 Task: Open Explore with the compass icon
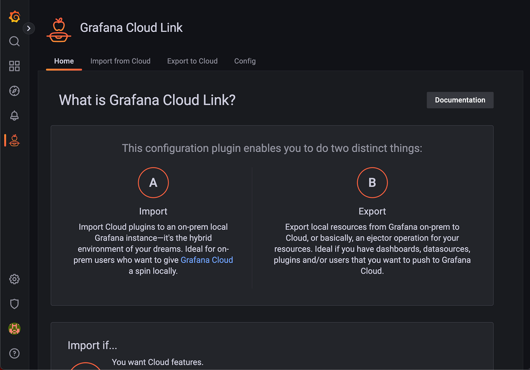coord(14,91)
